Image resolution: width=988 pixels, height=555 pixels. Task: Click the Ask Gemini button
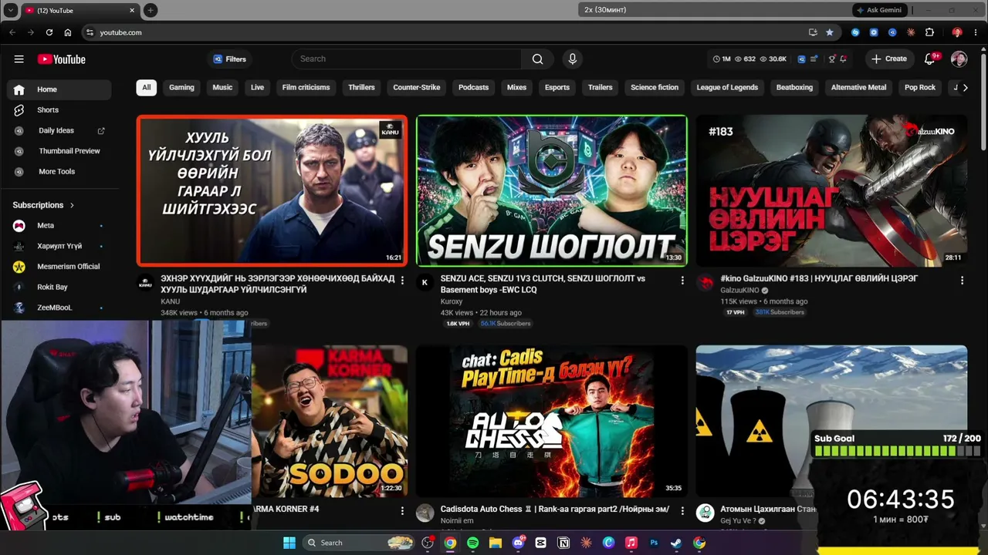tap(879, 10)
